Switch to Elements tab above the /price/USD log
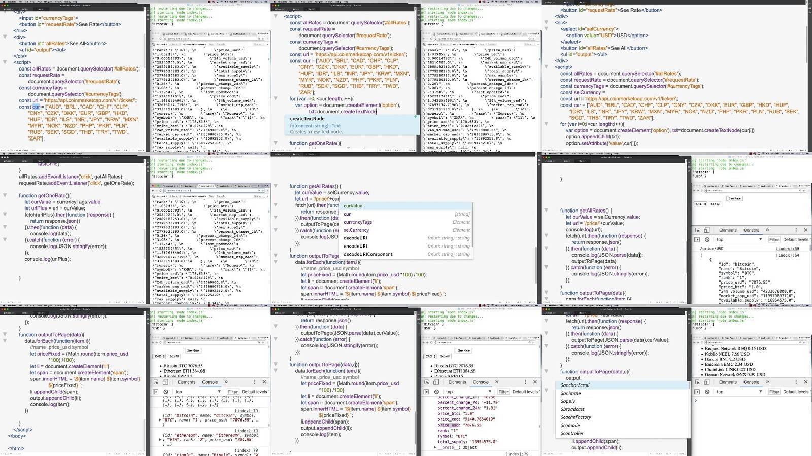Viewport: 812px width, 456px height. point(728,230)
